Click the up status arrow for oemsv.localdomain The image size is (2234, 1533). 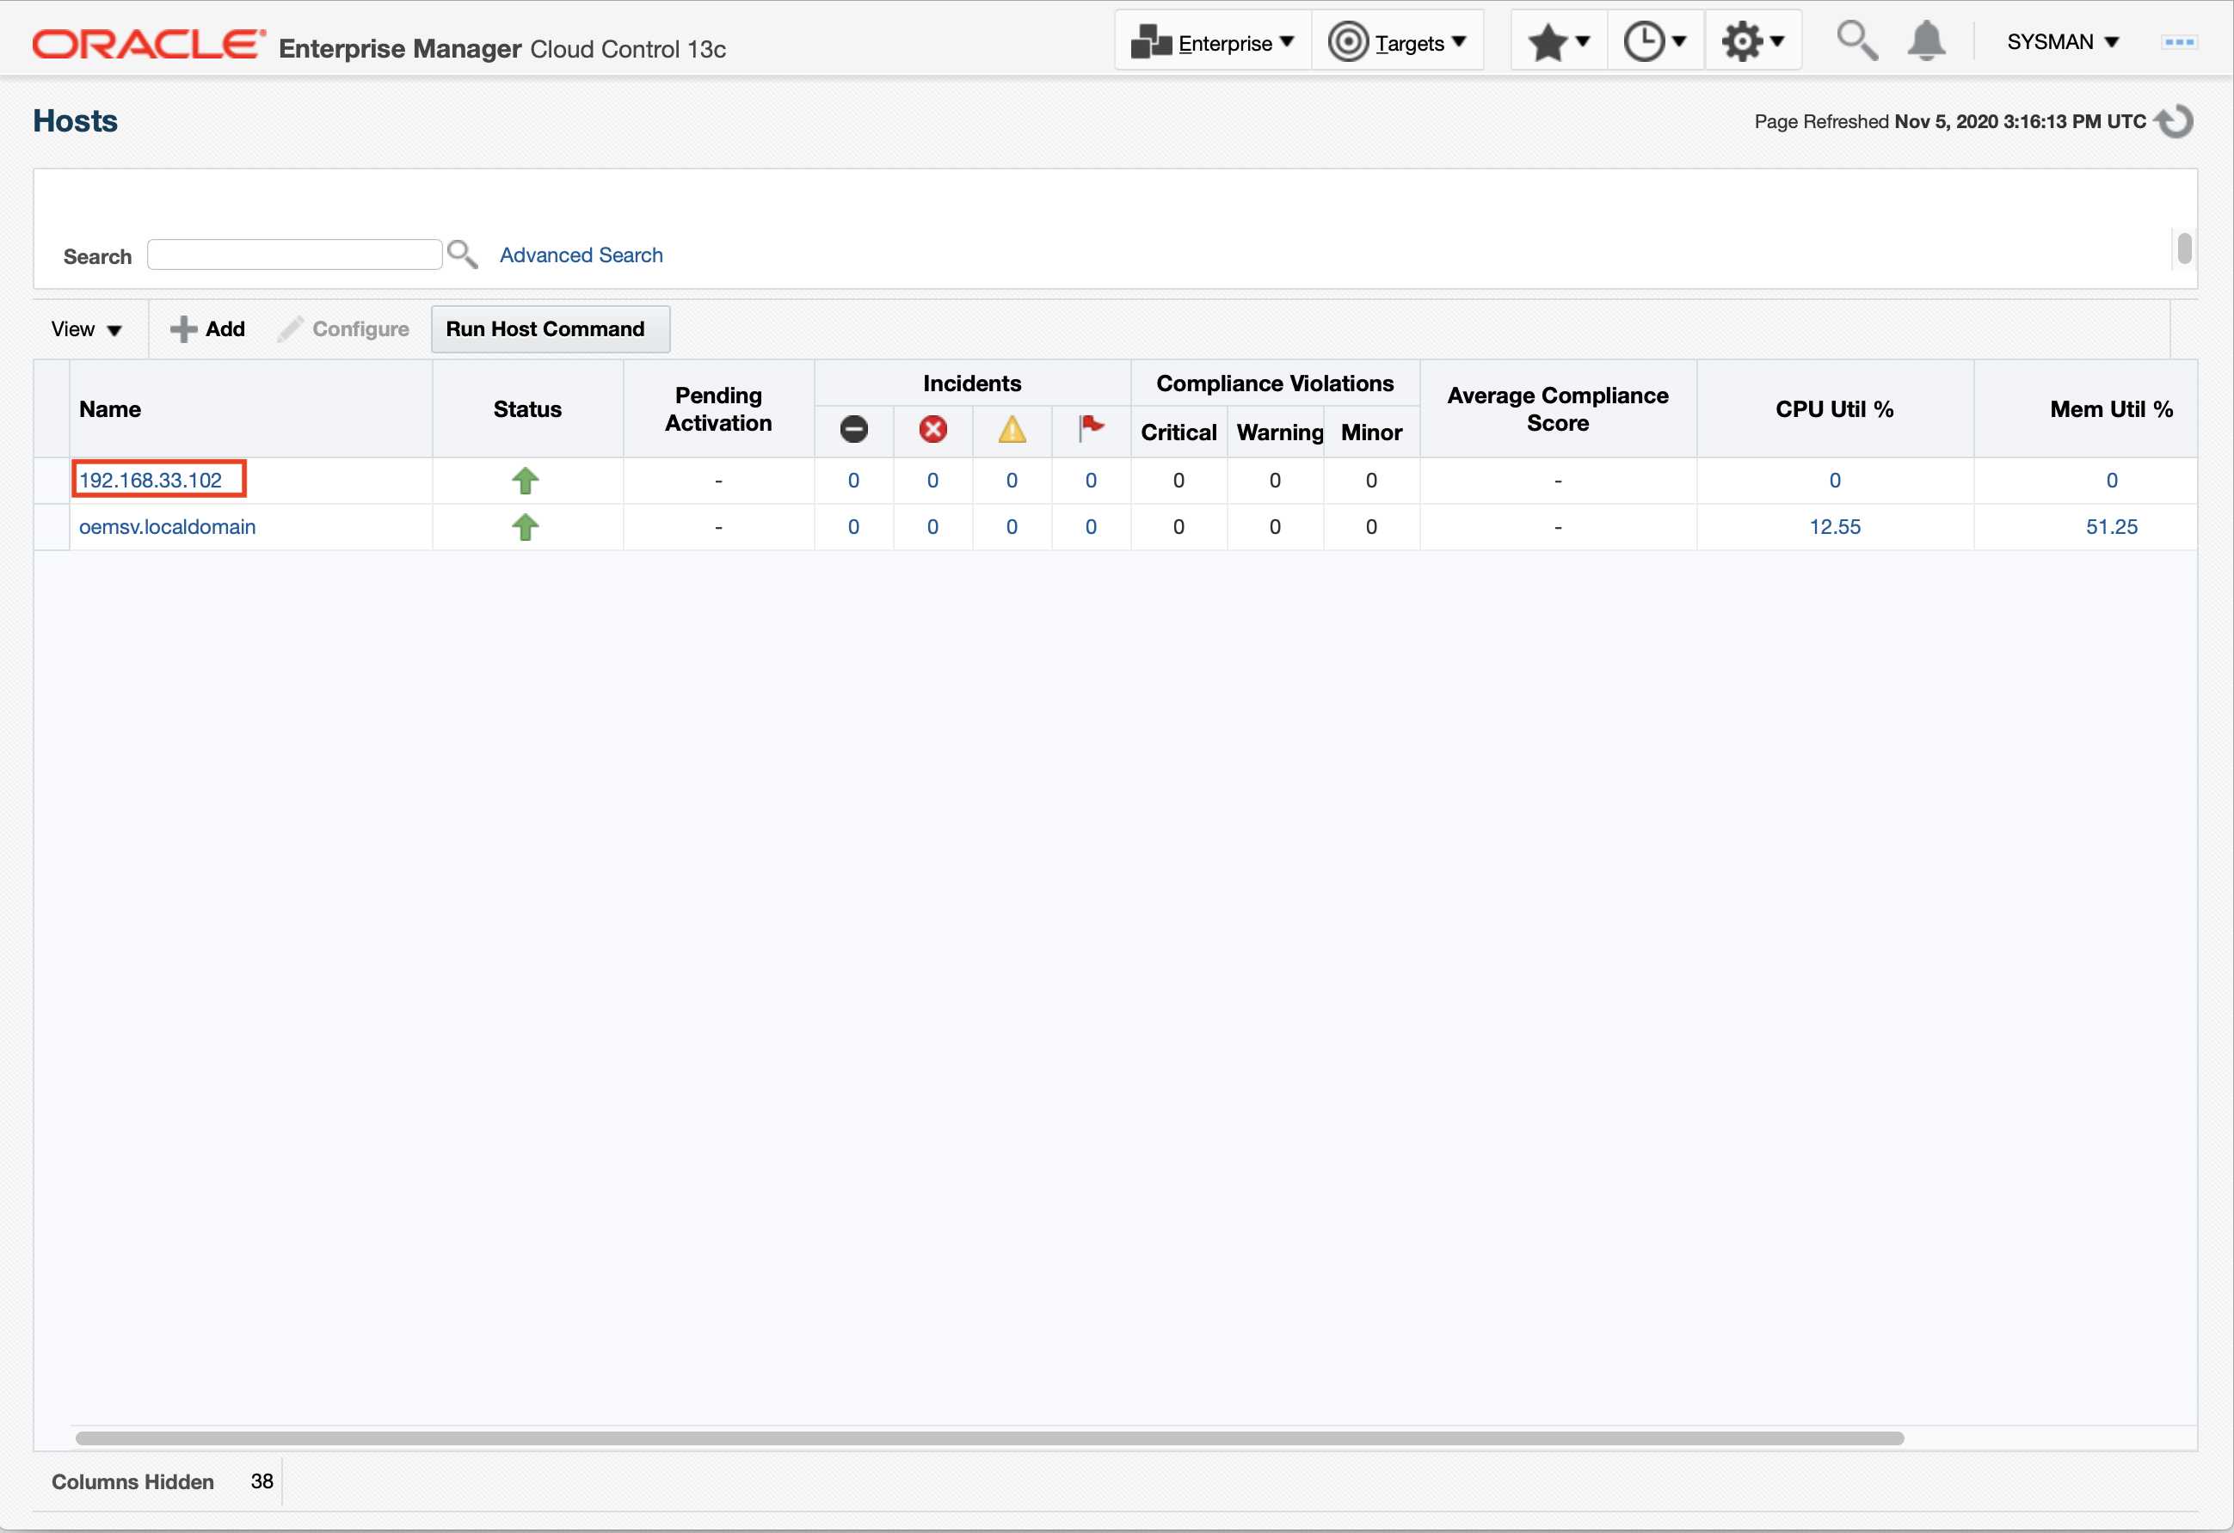click(x=525, y=526)
